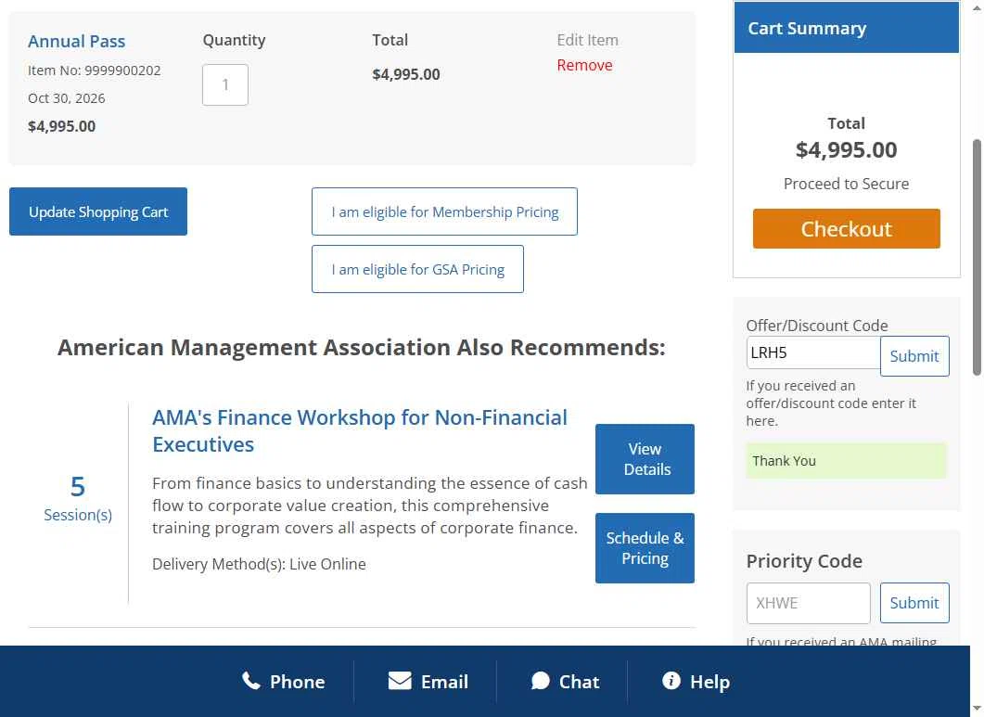This screenshot has height=717, width=984.
Task: Select I am eligible for GSA Pricing
Action: (x=417, y=269)
